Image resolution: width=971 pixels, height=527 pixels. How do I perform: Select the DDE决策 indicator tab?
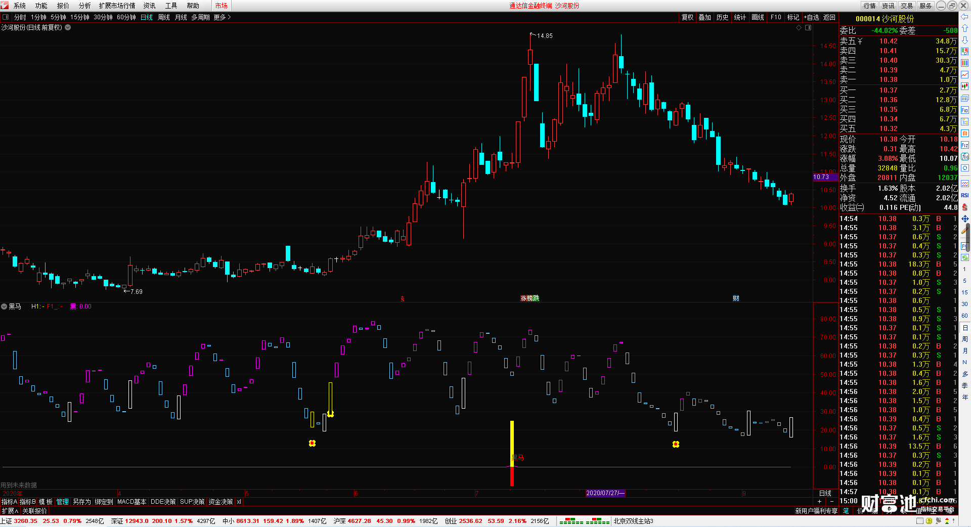(163, 502)
